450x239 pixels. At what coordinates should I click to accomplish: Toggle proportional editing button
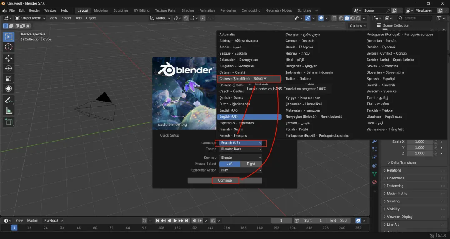[x=203, y=18]
